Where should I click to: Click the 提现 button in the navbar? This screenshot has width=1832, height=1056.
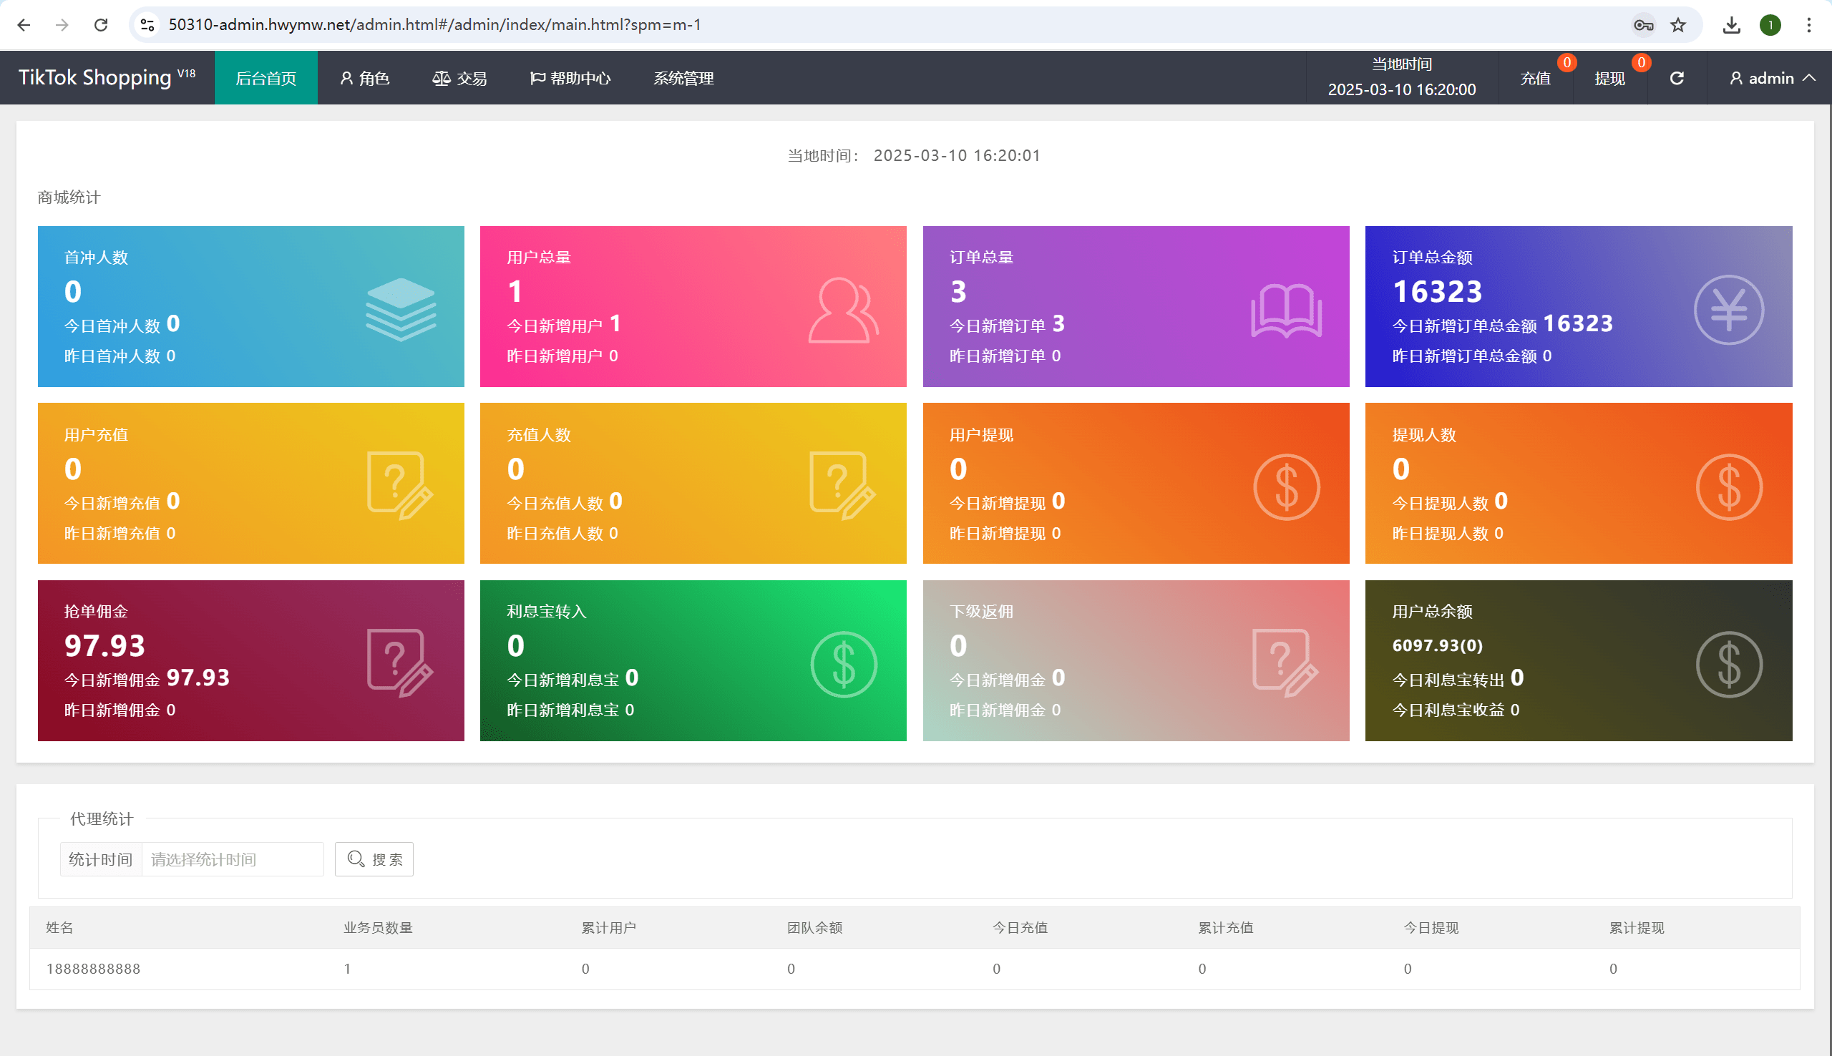coord(1610,77)
